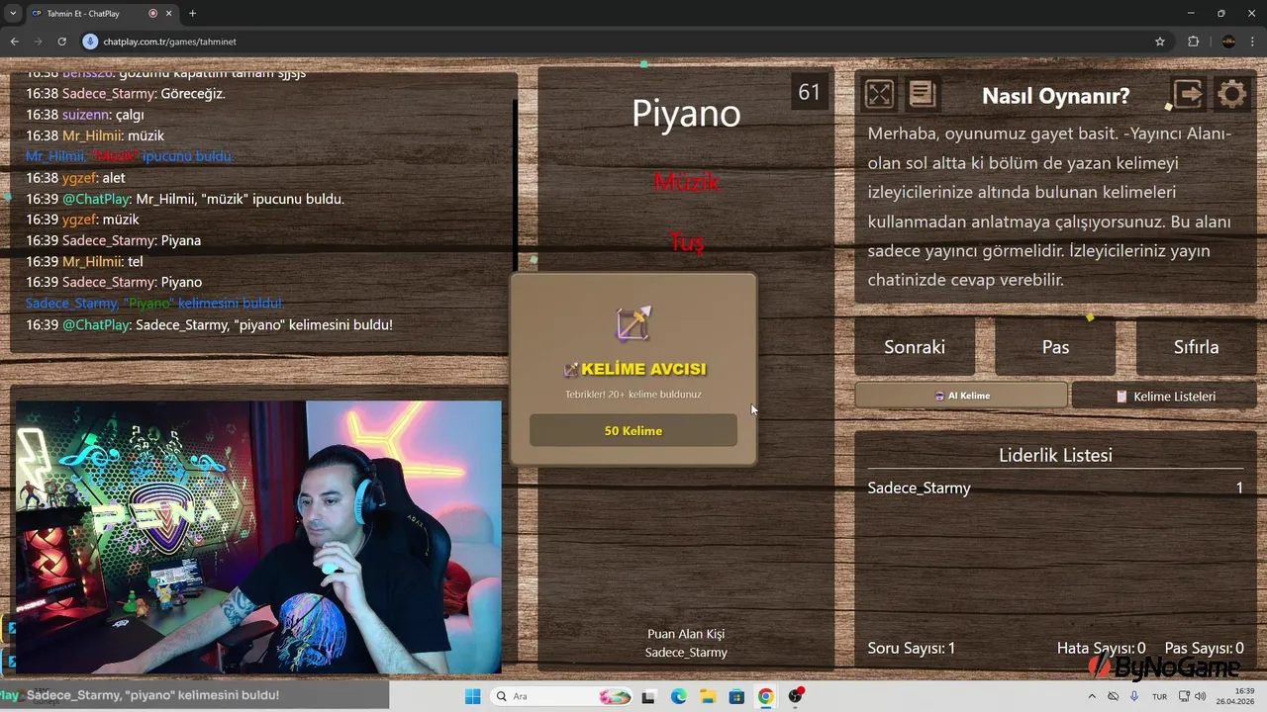Switch to the Kelime Listeleri tab
Screen dimensions: 1267x712
click(x=1164, y=396)
